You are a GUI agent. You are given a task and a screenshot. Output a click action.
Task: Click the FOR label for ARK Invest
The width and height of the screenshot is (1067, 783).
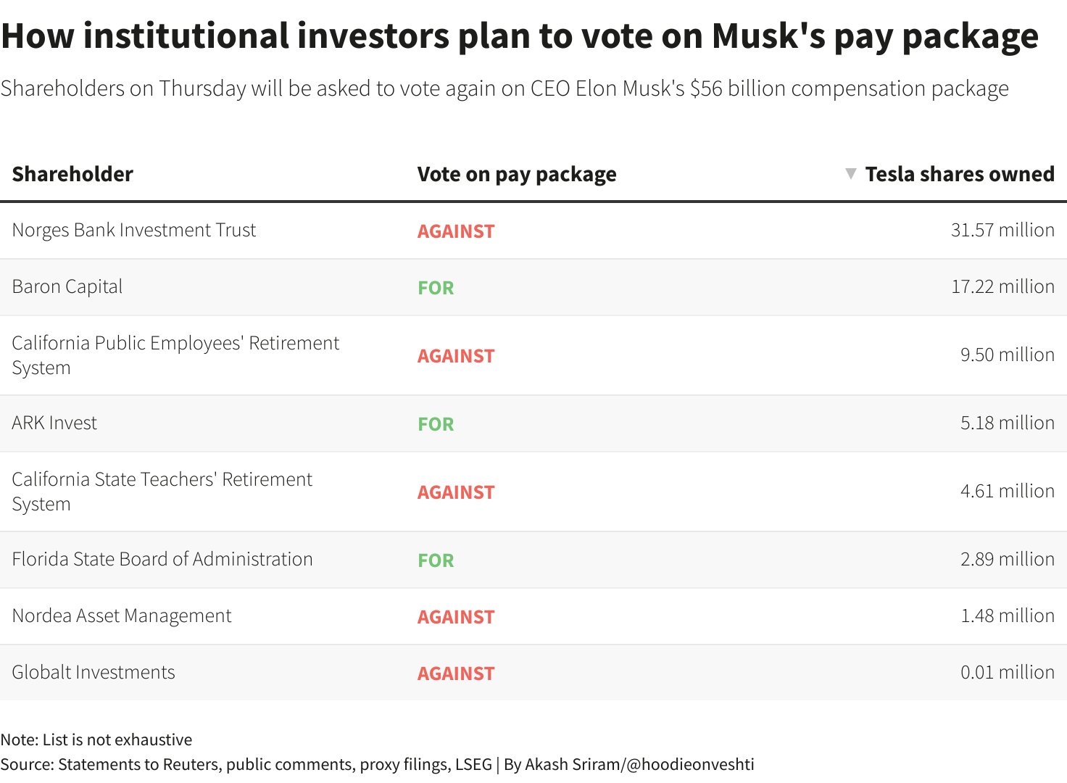(436, 424)
